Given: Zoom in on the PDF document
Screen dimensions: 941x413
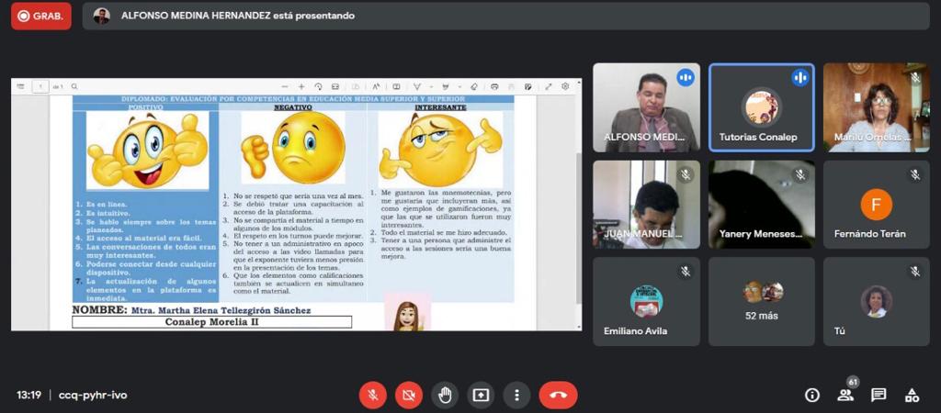Looking at the screenshot, I should [x=301, y=86].
